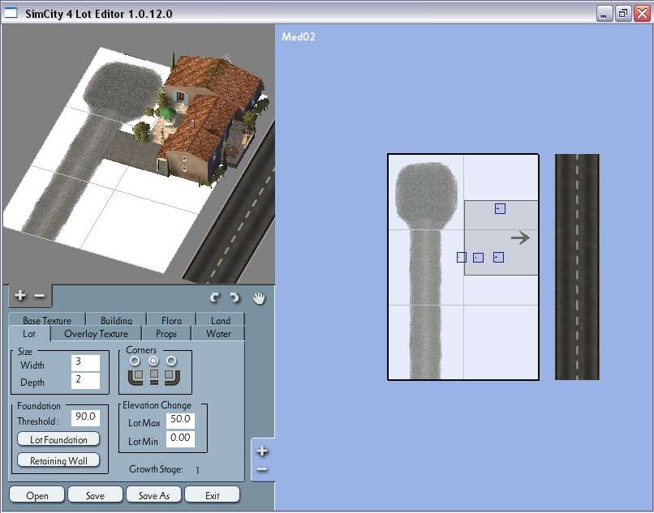Click the lot Depth input field
The width and height of the screenshot is (654, 513).
pyautogui.click(x=85, y=380)
